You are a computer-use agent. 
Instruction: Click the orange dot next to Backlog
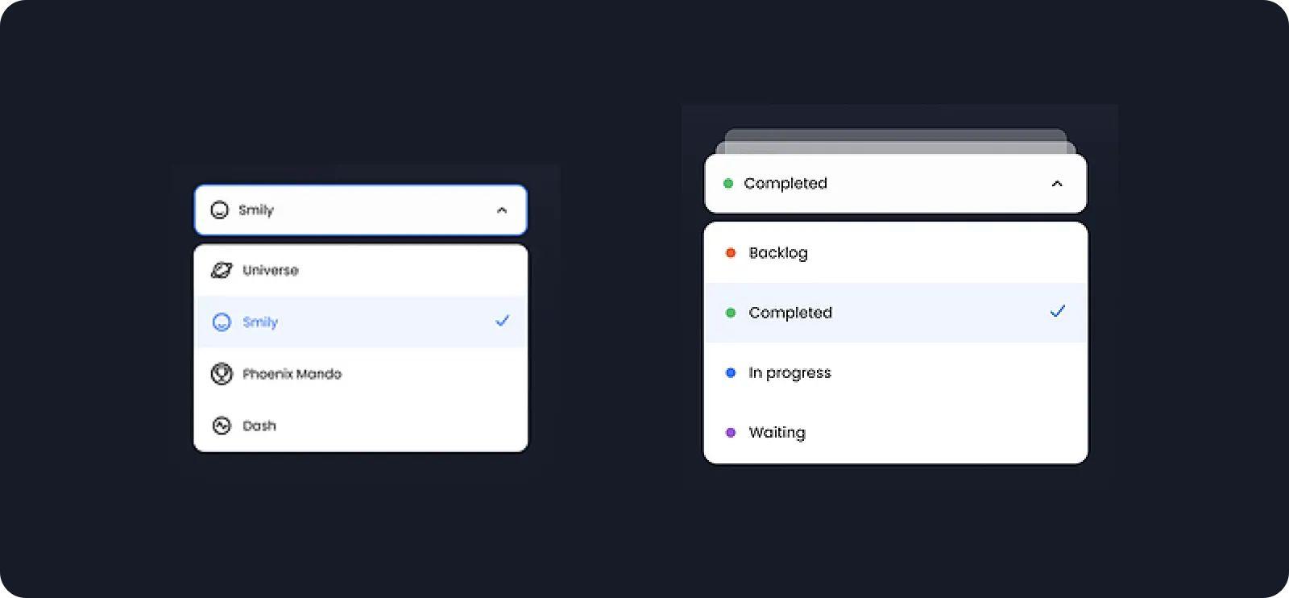(731, 253)
